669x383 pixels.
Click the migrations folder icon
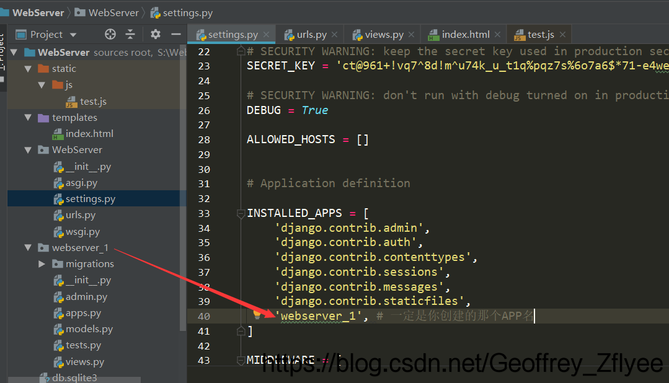[57, 264]
